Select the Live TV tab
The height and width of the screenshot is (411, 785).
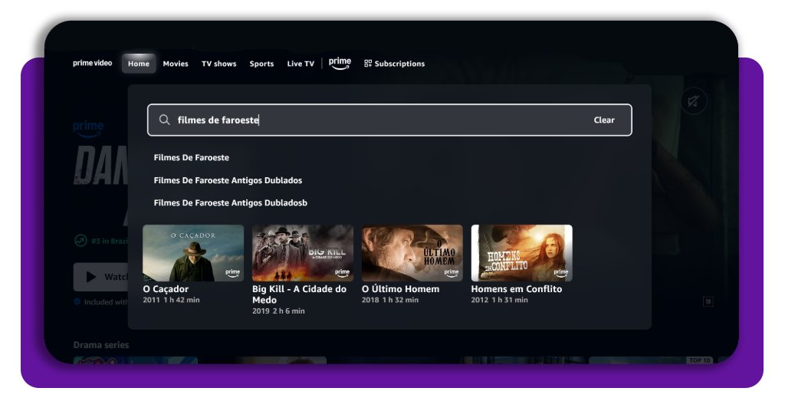[301, 64]
